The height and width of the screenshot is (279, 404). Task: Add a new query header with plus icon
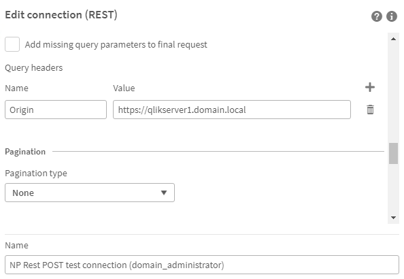pos(370,87)
